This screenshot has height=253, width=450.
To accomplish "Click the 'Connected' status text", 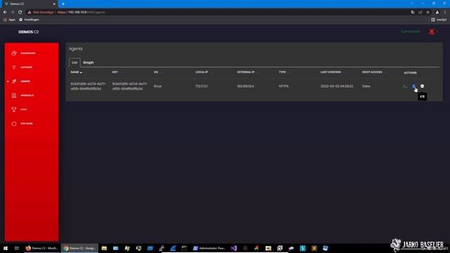I will coord(410,32).
